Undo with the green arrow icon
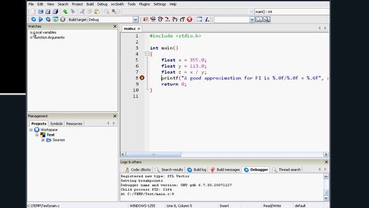This screenshot has height=208, width=369. (65, 12)
